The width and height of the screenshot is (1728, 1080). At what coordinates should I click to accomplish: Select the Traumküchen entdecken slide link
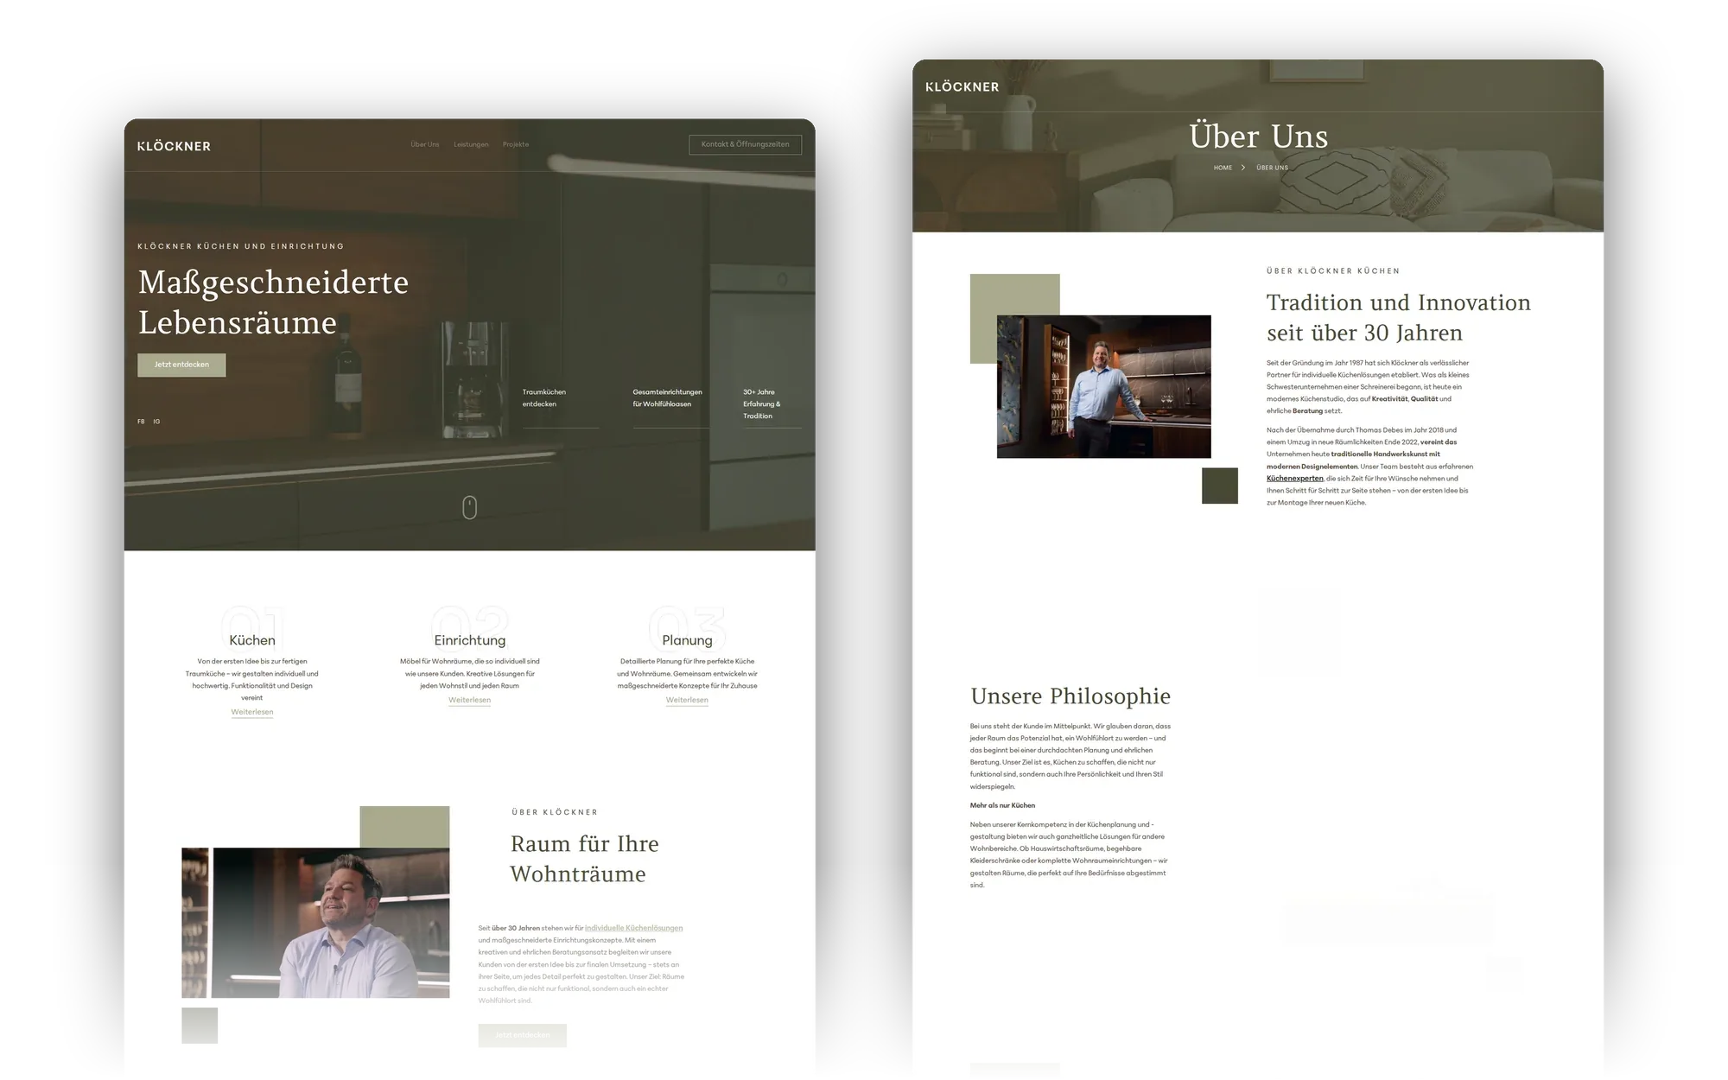pos(544,398)
